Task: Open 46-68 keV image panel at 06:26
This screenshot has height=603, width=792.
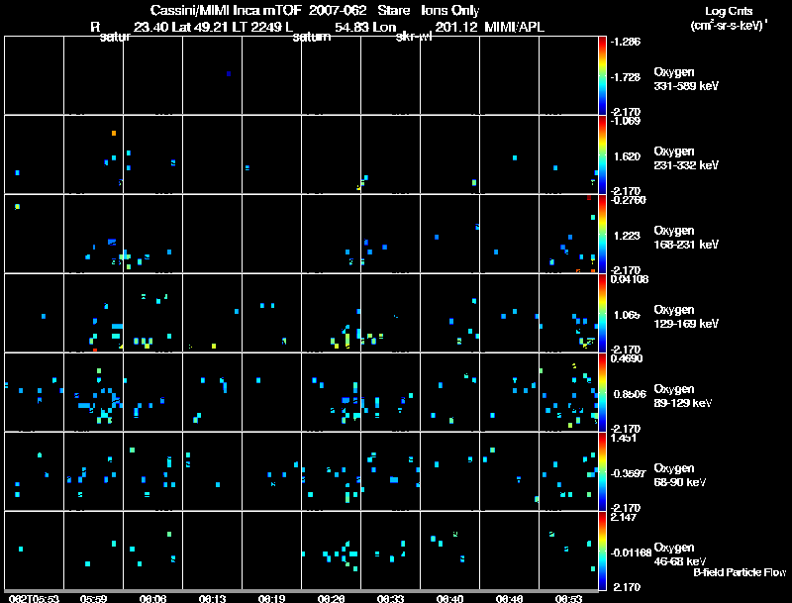Action: (x=331, y=551)
